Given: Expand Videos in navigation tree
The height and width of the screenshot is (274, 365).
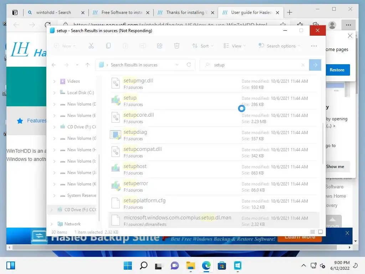Looking at the screenshot, I should coord(54,81).
